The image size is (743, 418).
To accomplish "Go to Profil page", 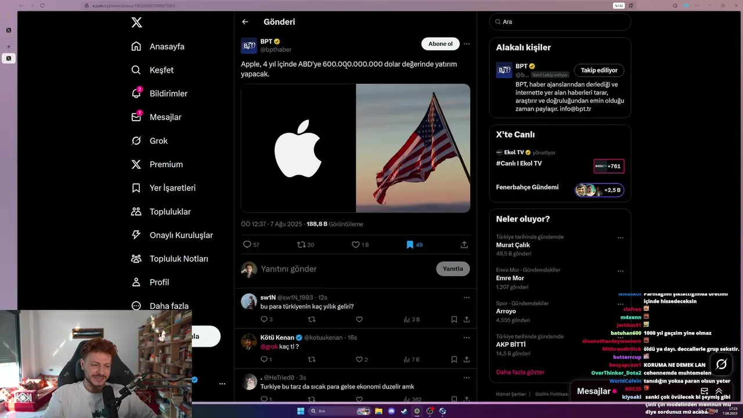I will pos(150,282).
